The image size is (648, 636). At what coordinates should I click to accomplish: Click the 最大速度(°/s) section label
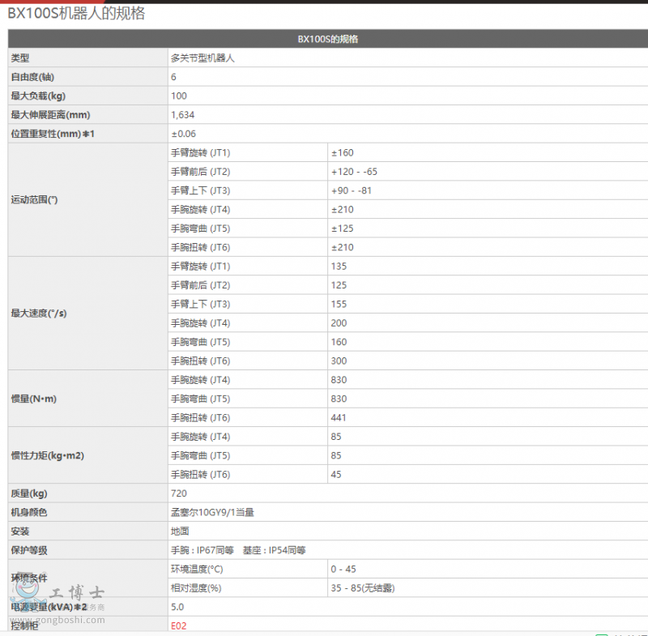tap(38, 314)
